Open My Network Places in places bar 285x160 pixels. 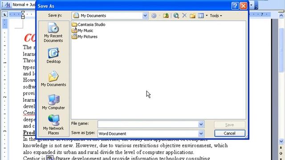coord(53,124)
